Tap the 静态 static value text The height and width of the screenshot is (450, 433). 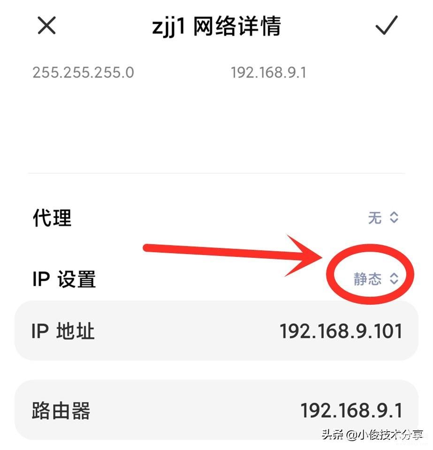pyautogui.click(x=367, y=278)
